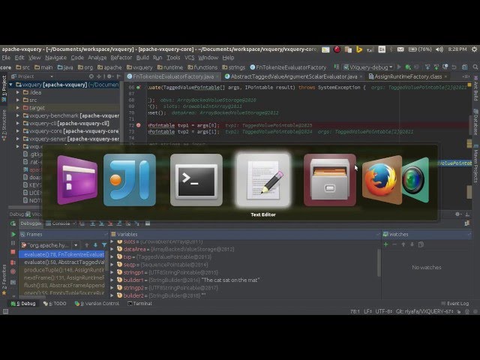Open the Terminal tool window button
The height and width of the screenshot is (360, 480).
click(x=139, y=303)
